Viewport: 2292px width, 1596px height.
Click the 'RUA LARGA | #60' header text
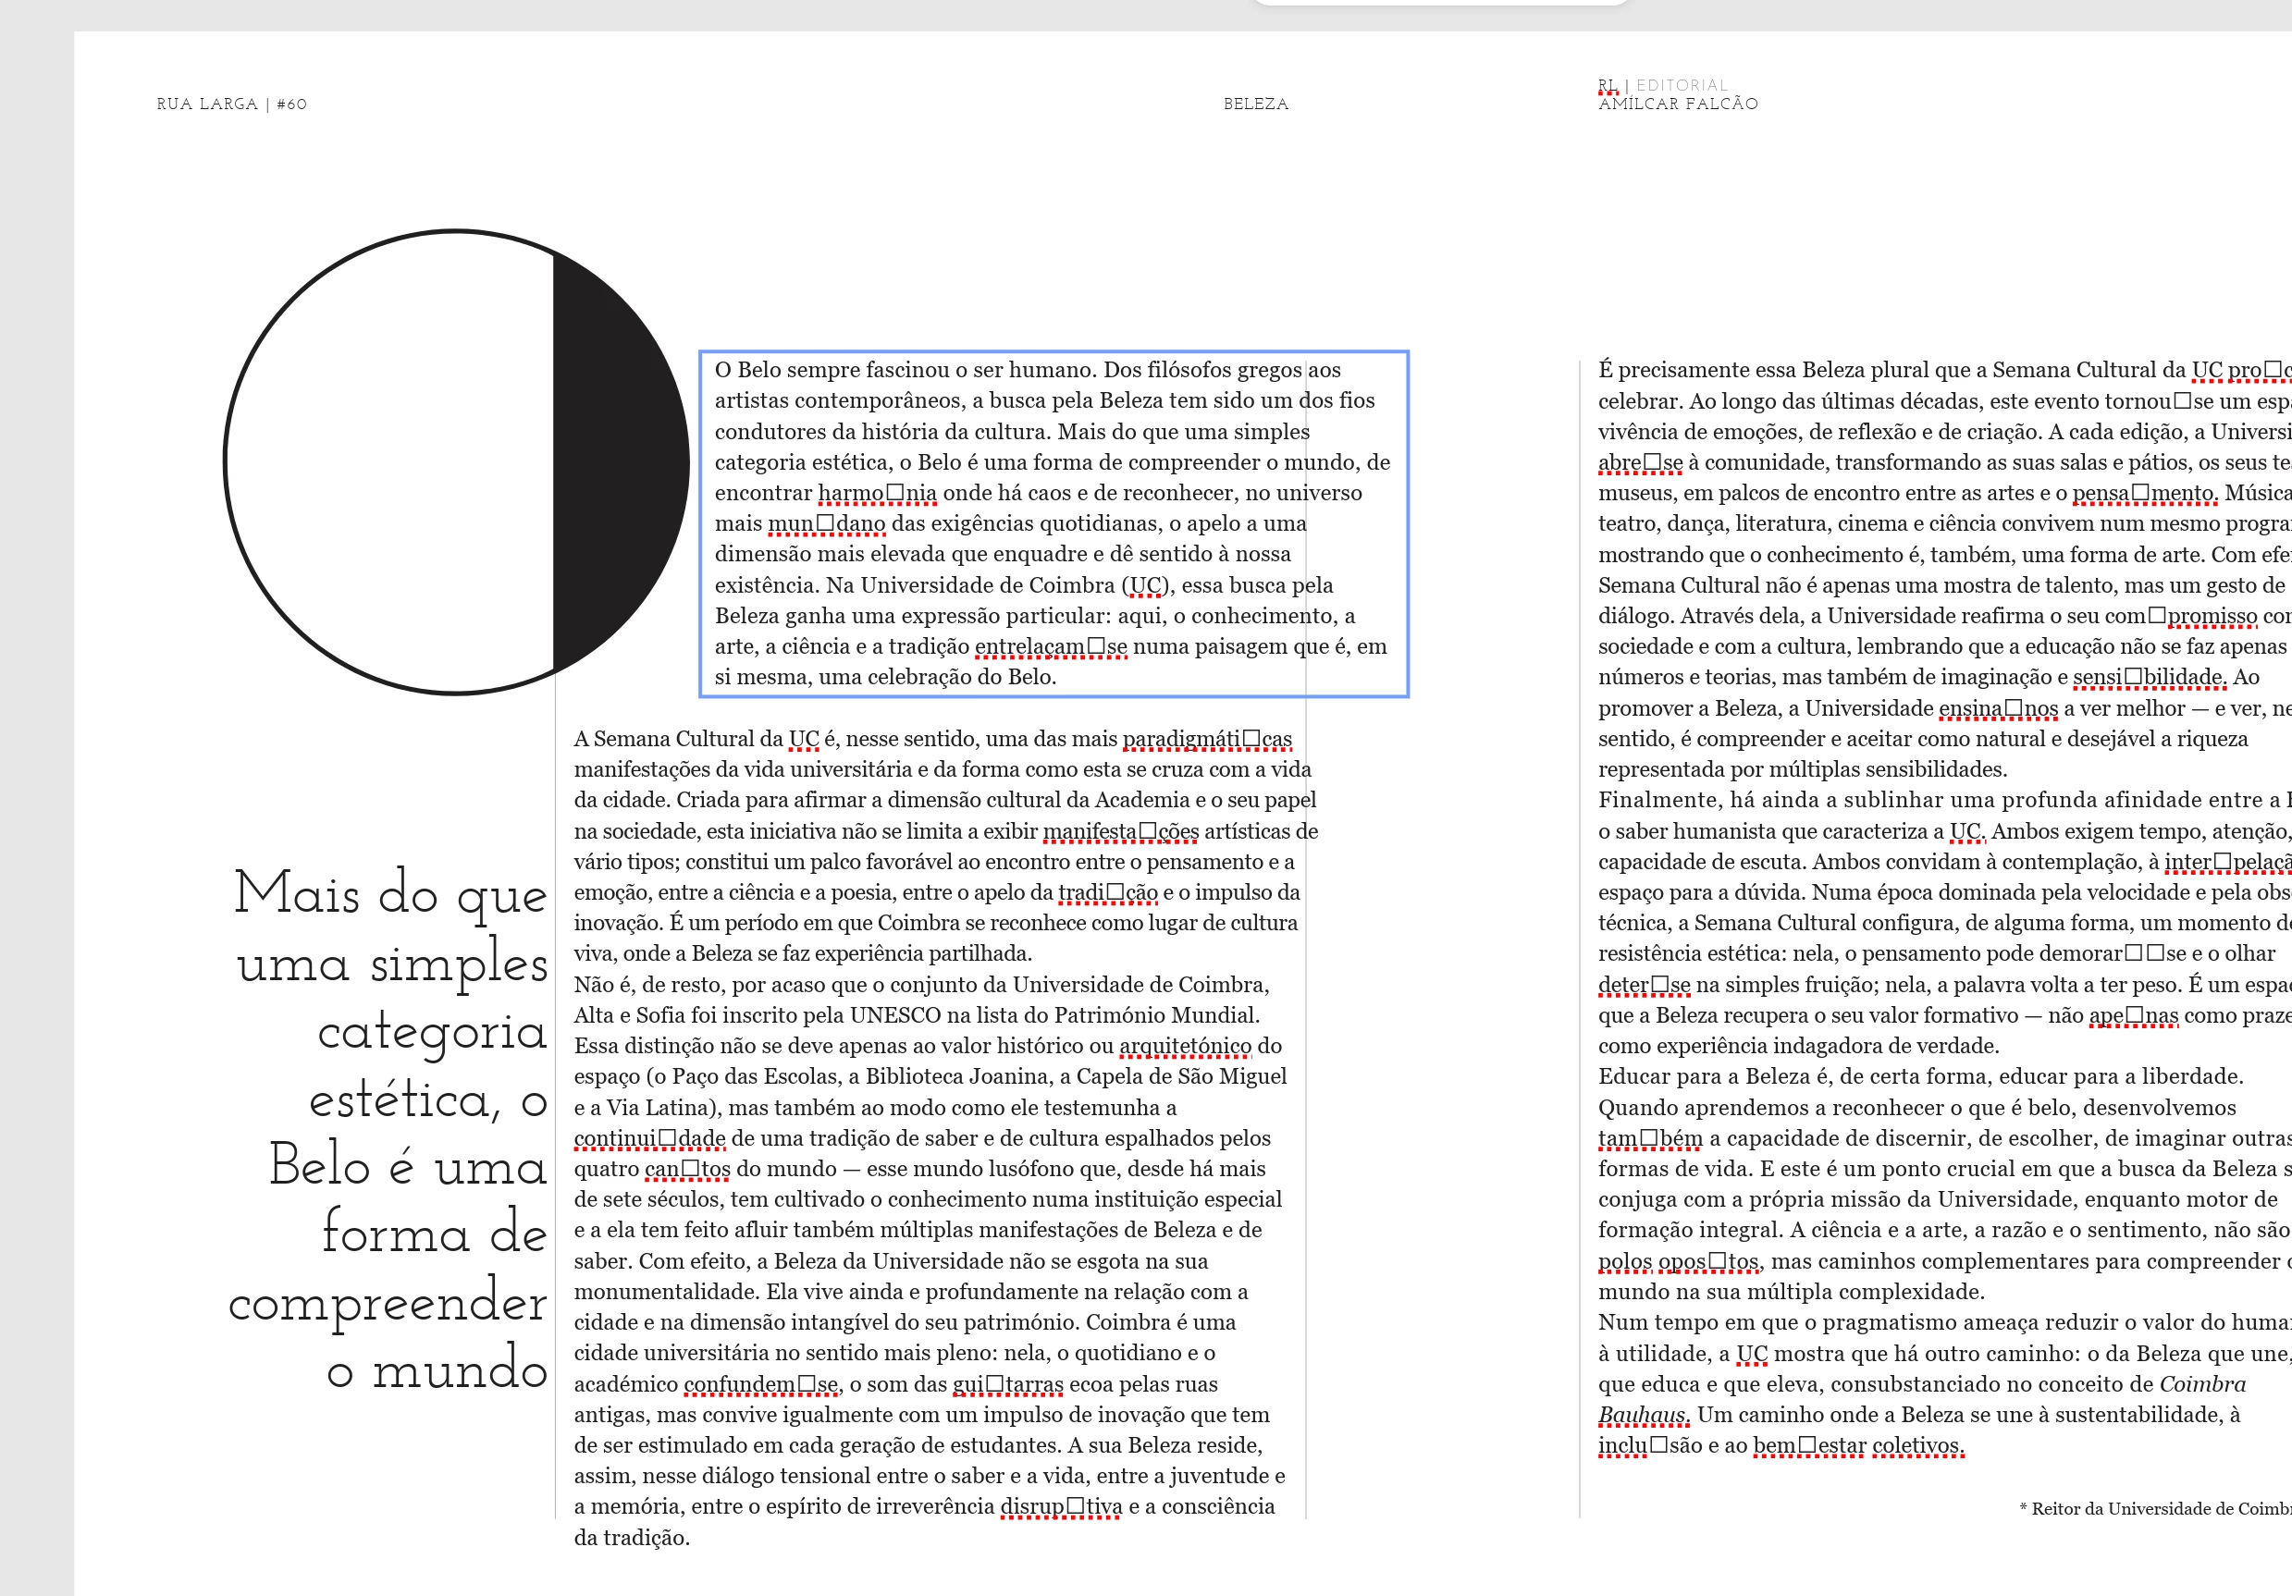coord(231,104)
